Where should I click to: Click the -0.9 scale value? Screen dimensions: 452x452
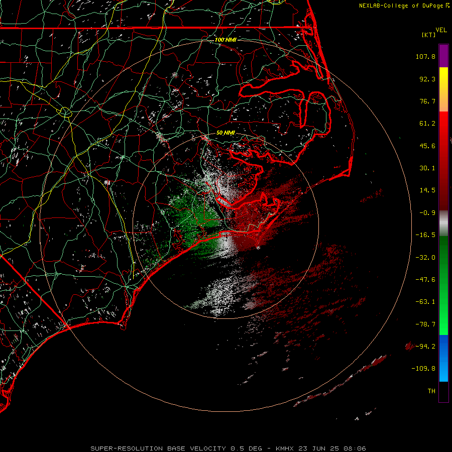coord(427,213)
